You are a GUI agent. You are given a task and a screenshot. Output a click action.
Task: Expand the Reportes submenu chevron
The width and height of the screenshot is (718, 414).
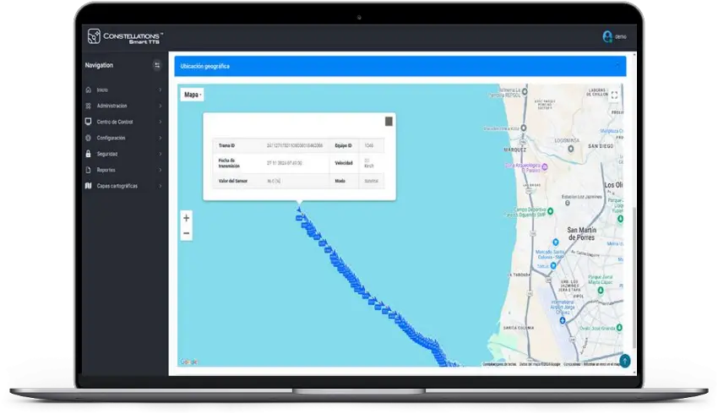[x=160, y=170]
